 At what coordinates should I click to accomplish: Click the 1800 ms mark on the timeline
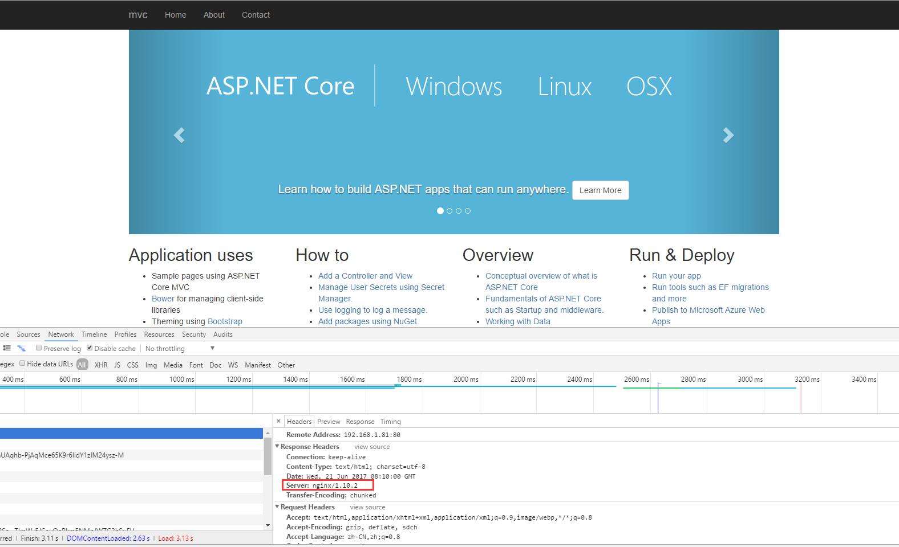tap(409, 379)
